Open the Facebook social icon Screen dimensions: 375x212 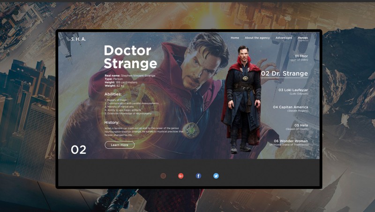(x=198, y=176)
